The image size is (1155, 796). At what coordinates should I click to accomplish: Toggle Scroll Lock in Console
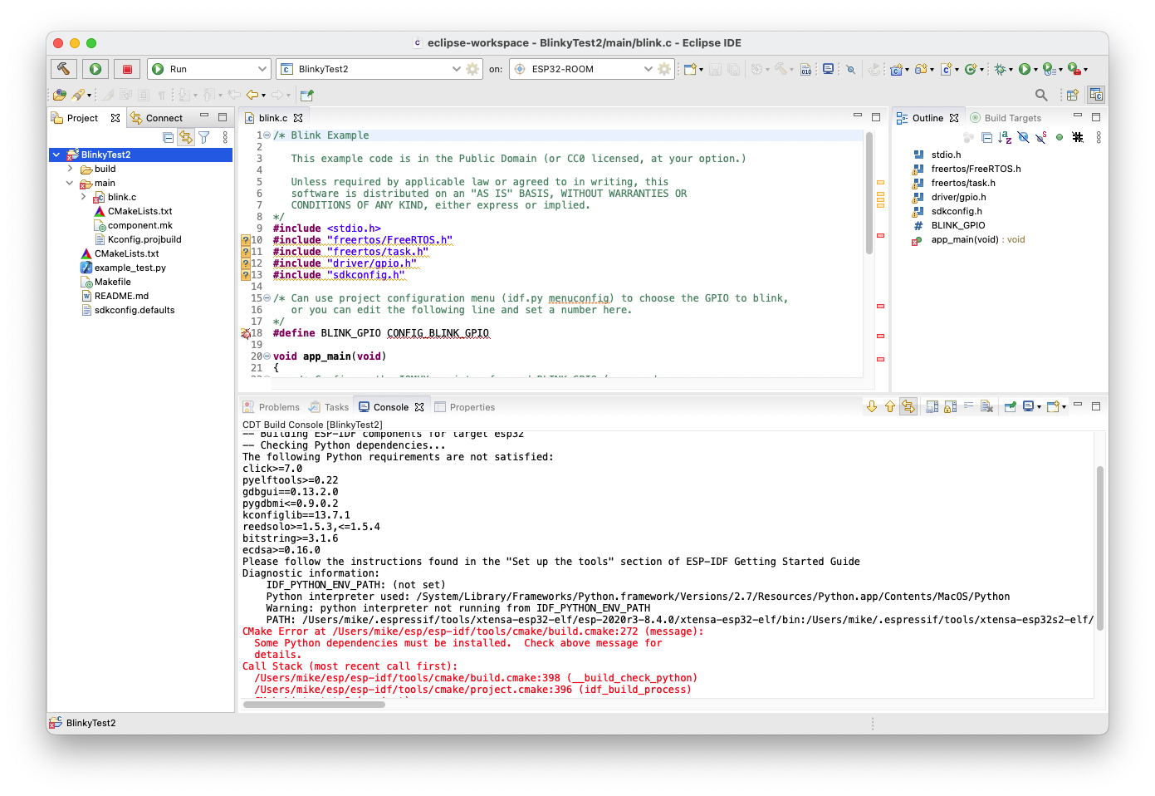click(950, 406)
